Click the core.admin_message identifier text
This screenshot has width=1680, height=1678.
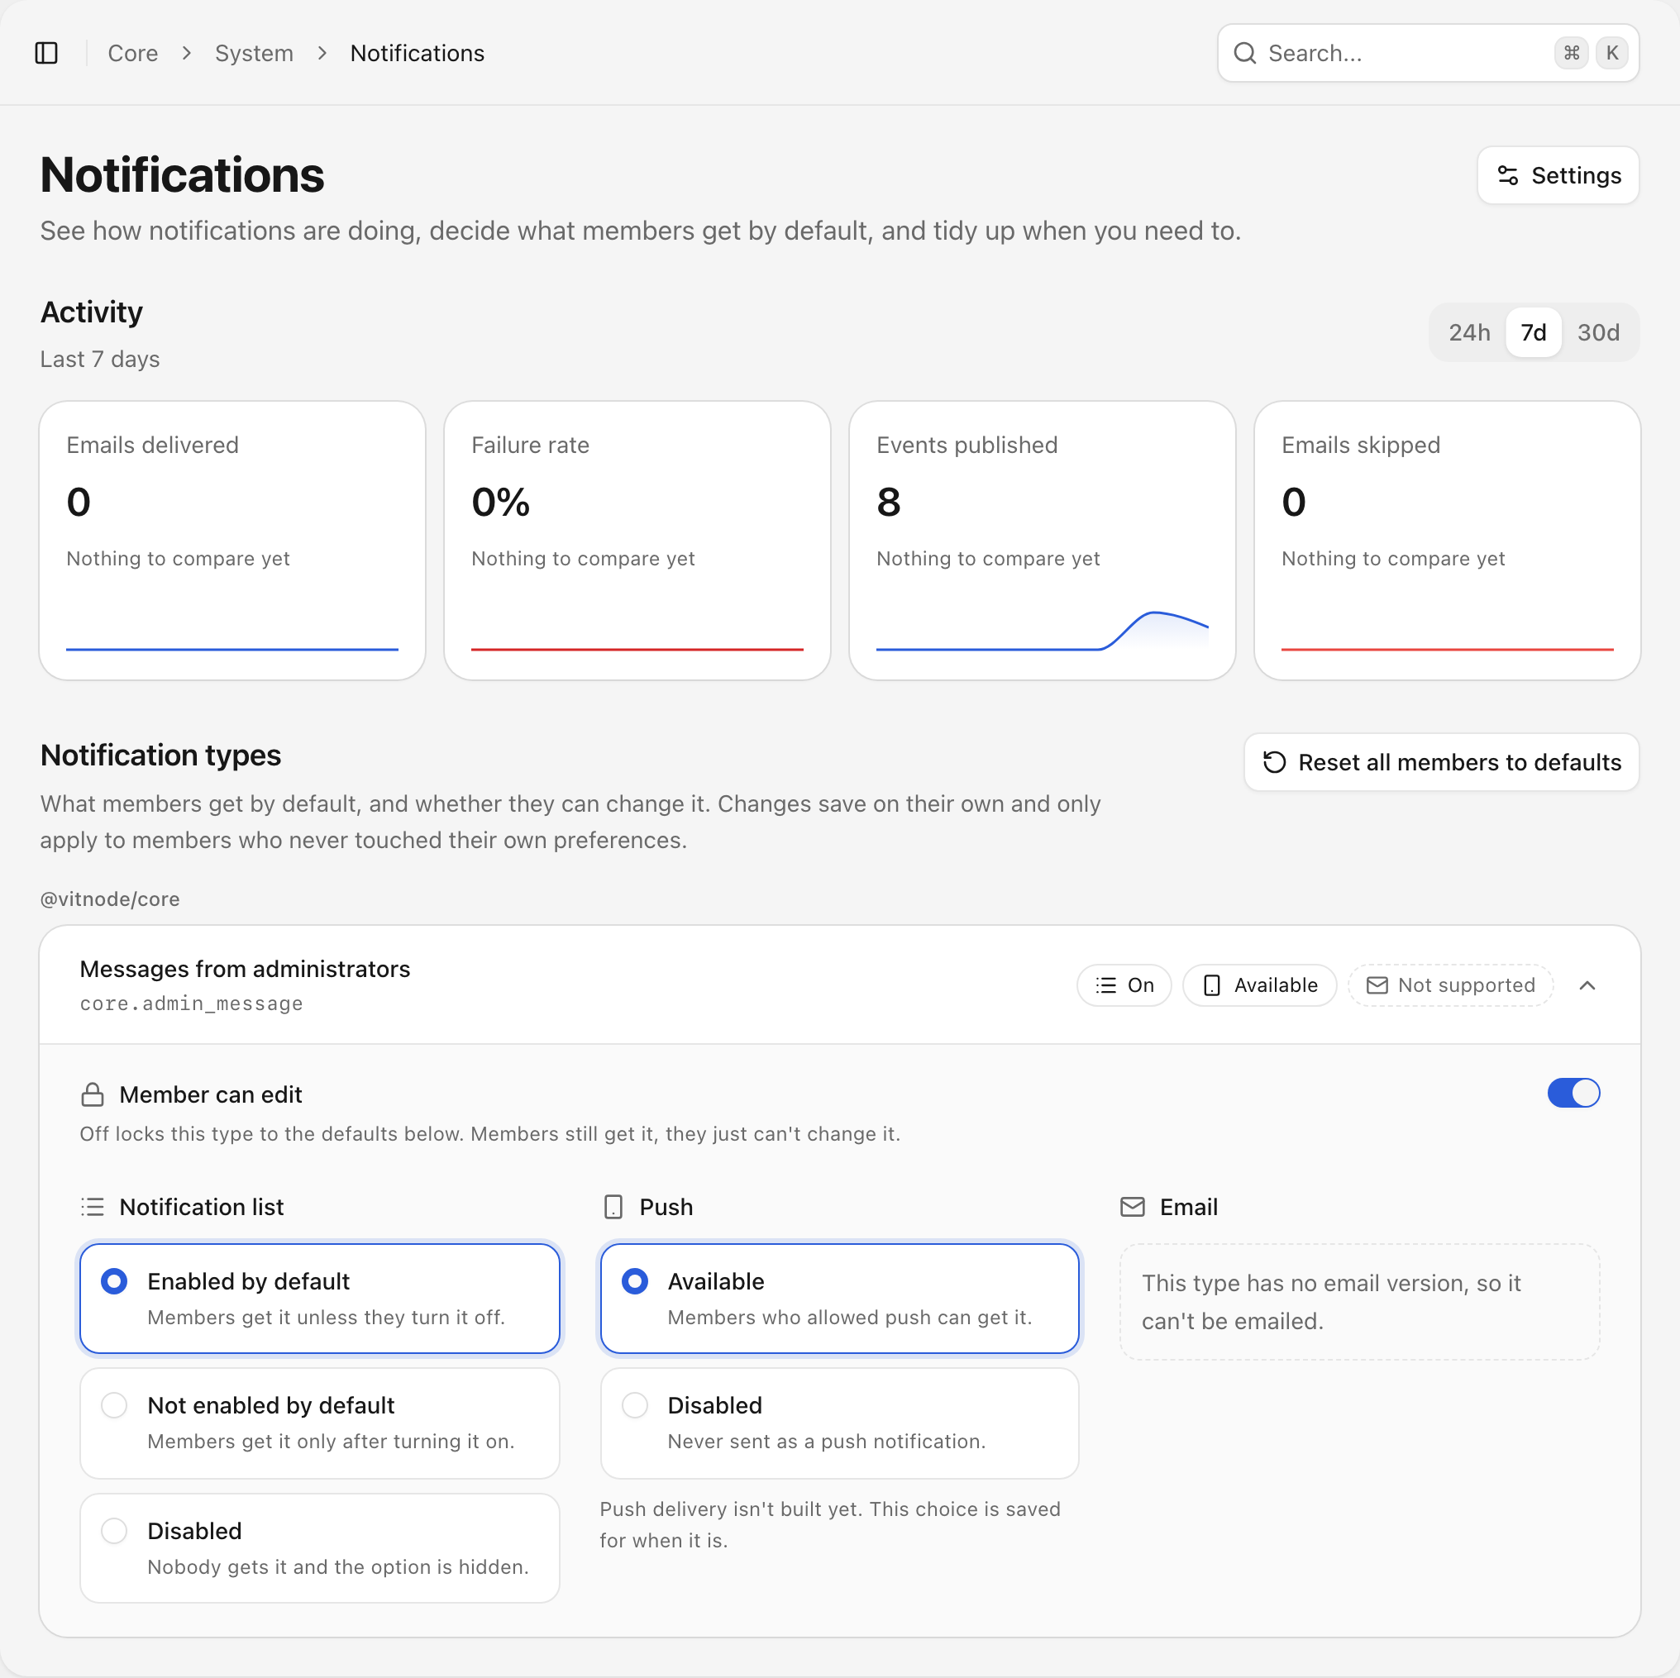tap(191, 1003)
